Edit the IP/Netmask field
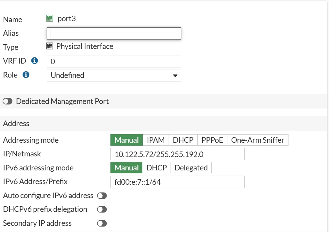Image resolution: width=329 pixels, height=232 pixels. (x=177, y=154)
